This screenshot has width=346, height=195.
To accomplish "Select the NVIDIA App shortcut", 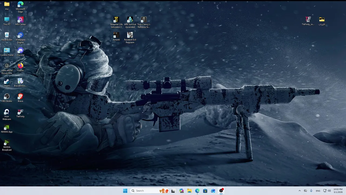I will point(7,129).
